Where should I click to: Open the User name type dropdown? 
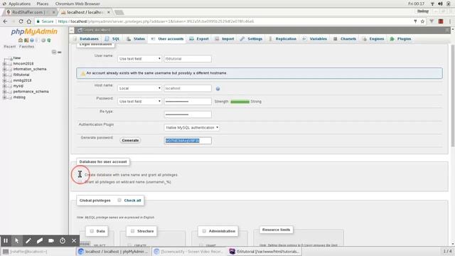(139, 58)
